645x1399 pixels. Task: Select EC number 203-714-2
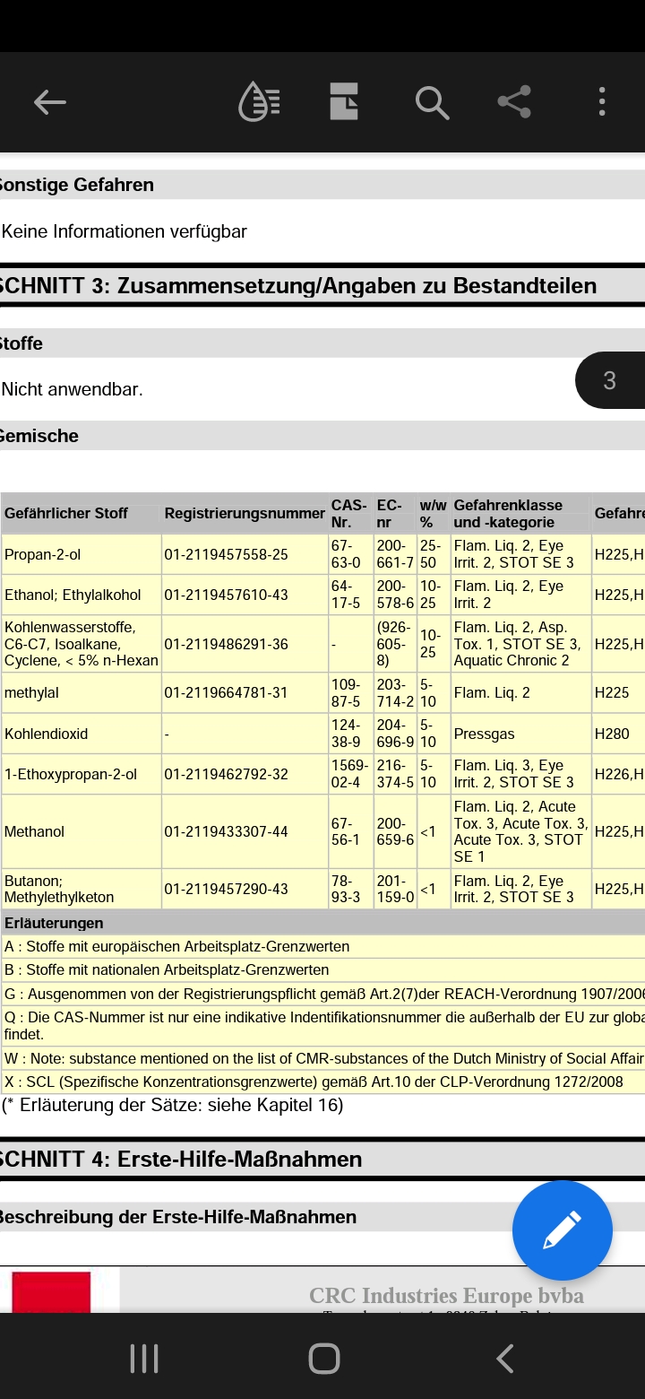395,692
